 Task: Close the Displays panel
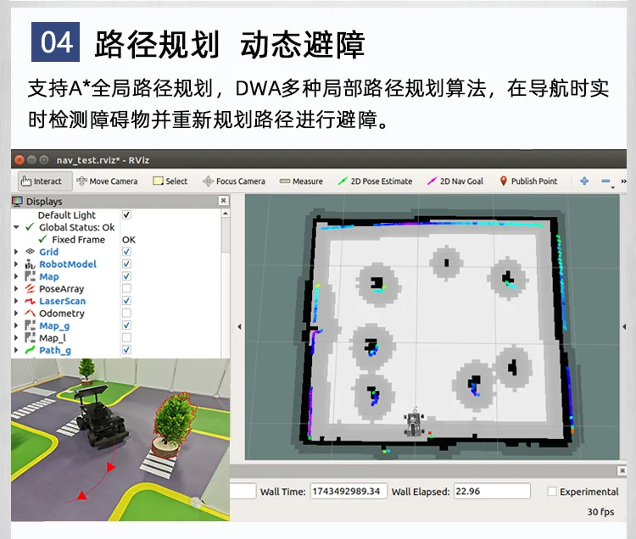(224, 201)
